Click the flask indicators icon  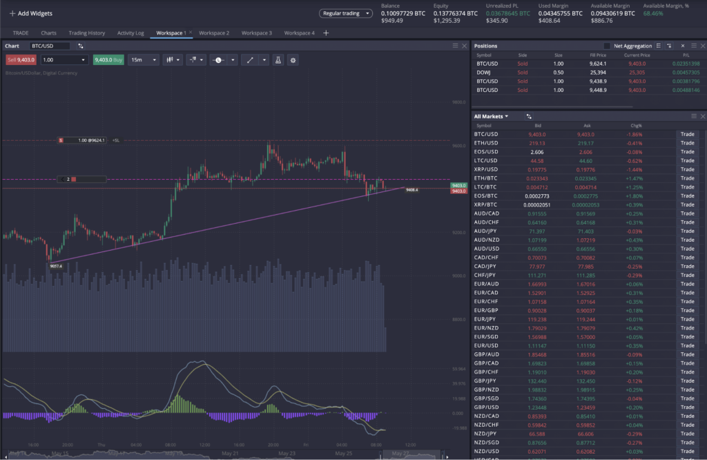click(278, 60)
